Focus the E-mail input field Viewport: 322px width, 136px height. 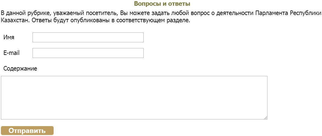pos(88,53)
